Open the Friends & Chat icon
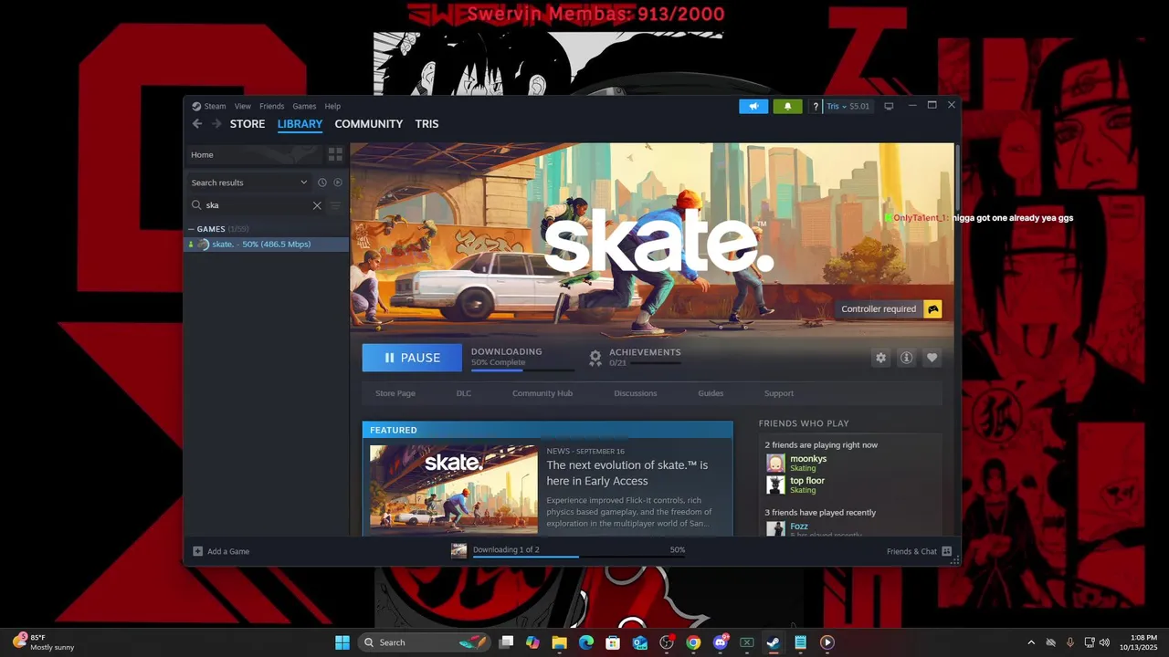The image size is (1169, 657). pyautogui.click(x=946, y=551)
